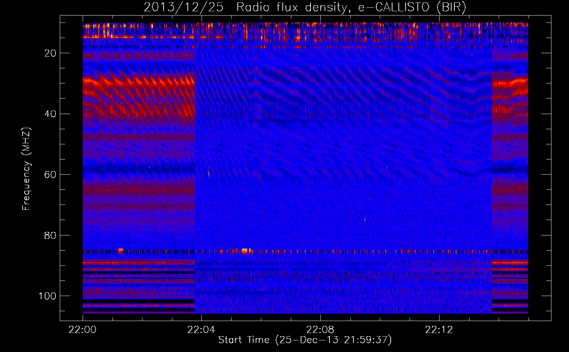Click the 'Start Time (25-Dec-13 21:59:37)' label

click(x=305, y=340)
